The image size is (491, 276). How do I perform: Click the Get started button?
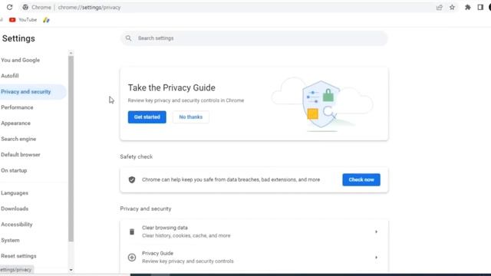click(147, 117)
